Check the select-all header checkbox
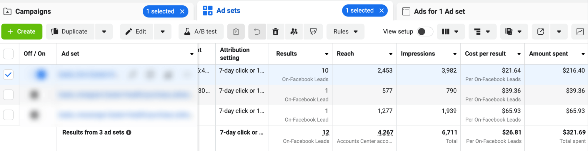The height and width of the screenshot is (151, 588). coord(9,54)
